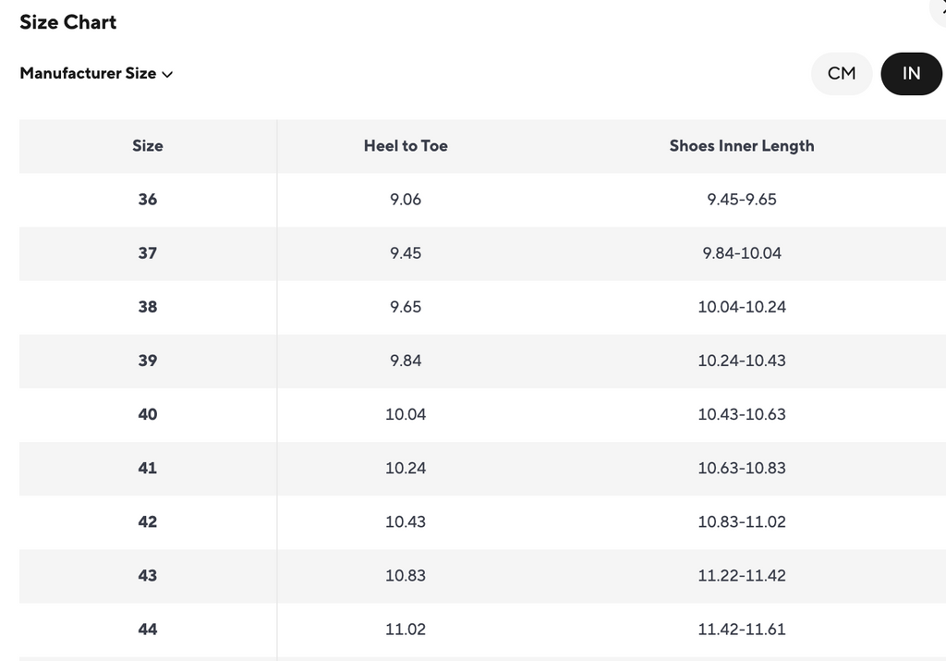This screenshot has height=661, width=946.
Task: Switch measurements to CM units
Action: click(842, 73)
